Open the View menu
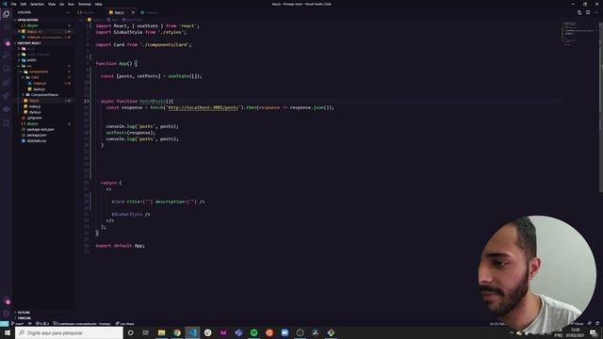 point(52,4)
